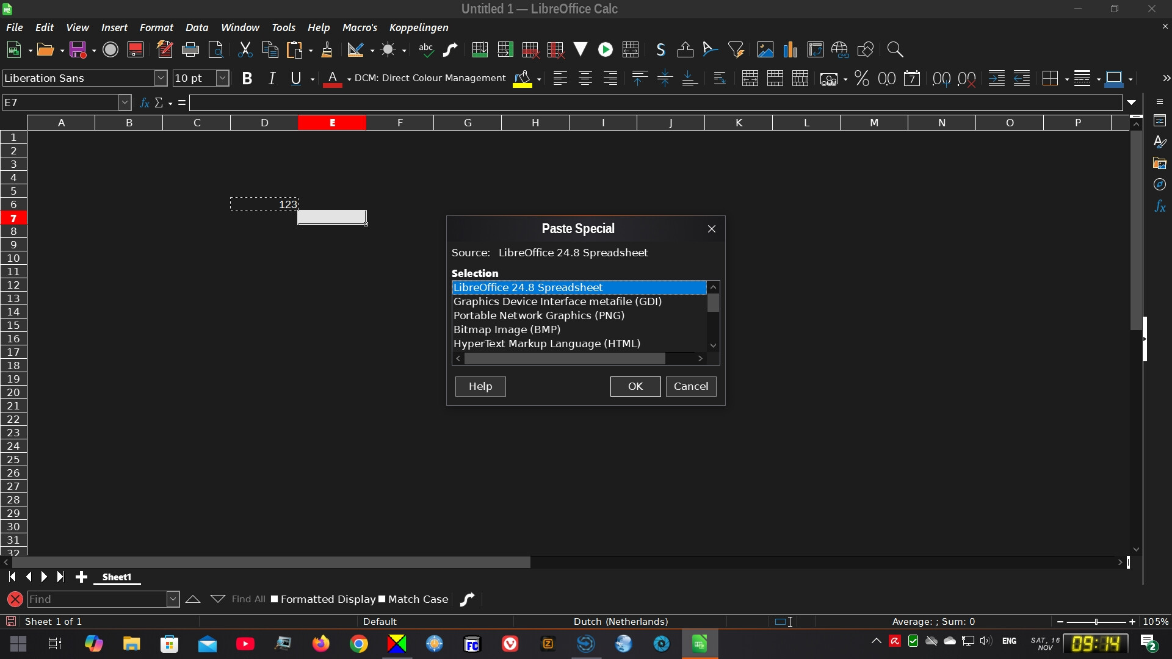Select Bitmap Image (BMP) in the Selection list
The width and height of the screenshot is (1172, 659).
[x=507, y=329]
